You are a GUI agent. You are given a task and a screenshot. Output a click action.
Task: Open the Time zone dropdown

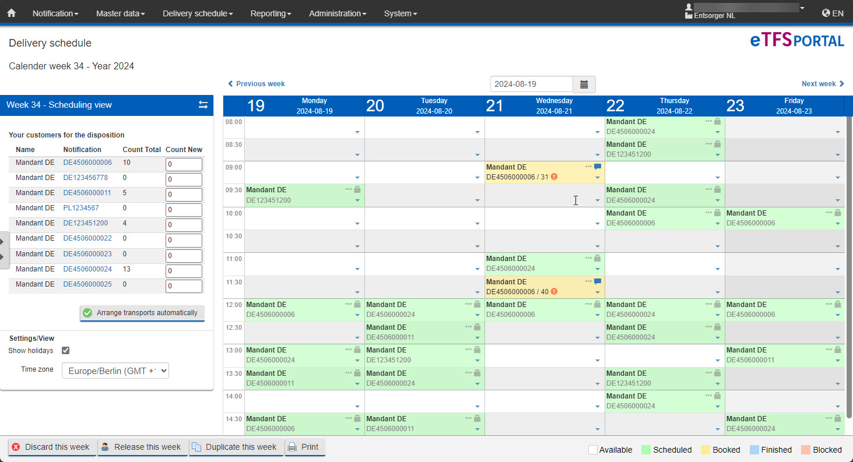click(115, 371)
